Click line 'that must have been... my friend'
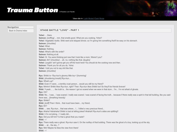Image resolution: width=177 pixels, height=132 pixels. click(x=65, y=103)
